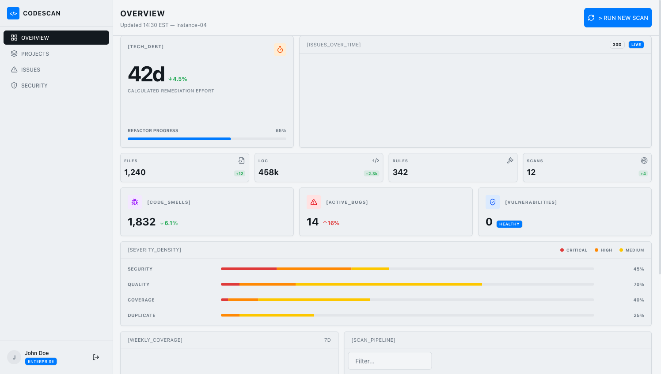This screenshot has height=374, width=661.
Task: Select the 30D range badge
Action: [x=617, y=45]
